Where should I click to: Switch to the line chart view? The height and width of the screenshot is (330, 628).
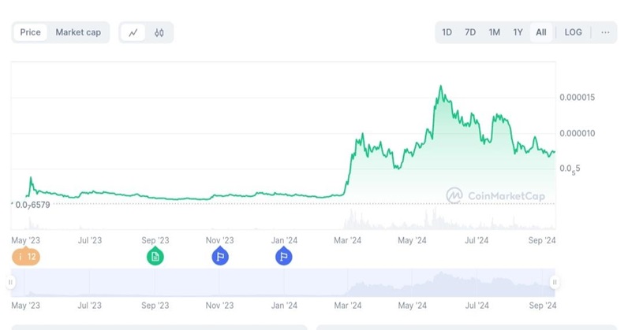click(x=133, y=32)
